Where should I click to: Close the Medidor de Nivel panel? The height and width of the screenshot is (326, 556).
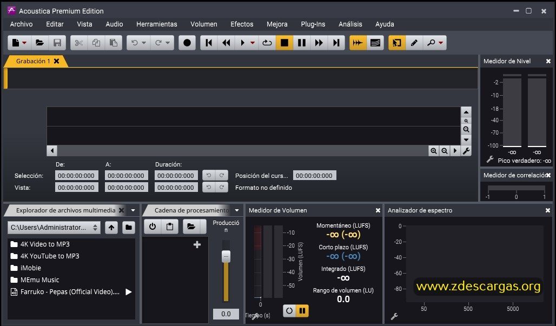548,61
